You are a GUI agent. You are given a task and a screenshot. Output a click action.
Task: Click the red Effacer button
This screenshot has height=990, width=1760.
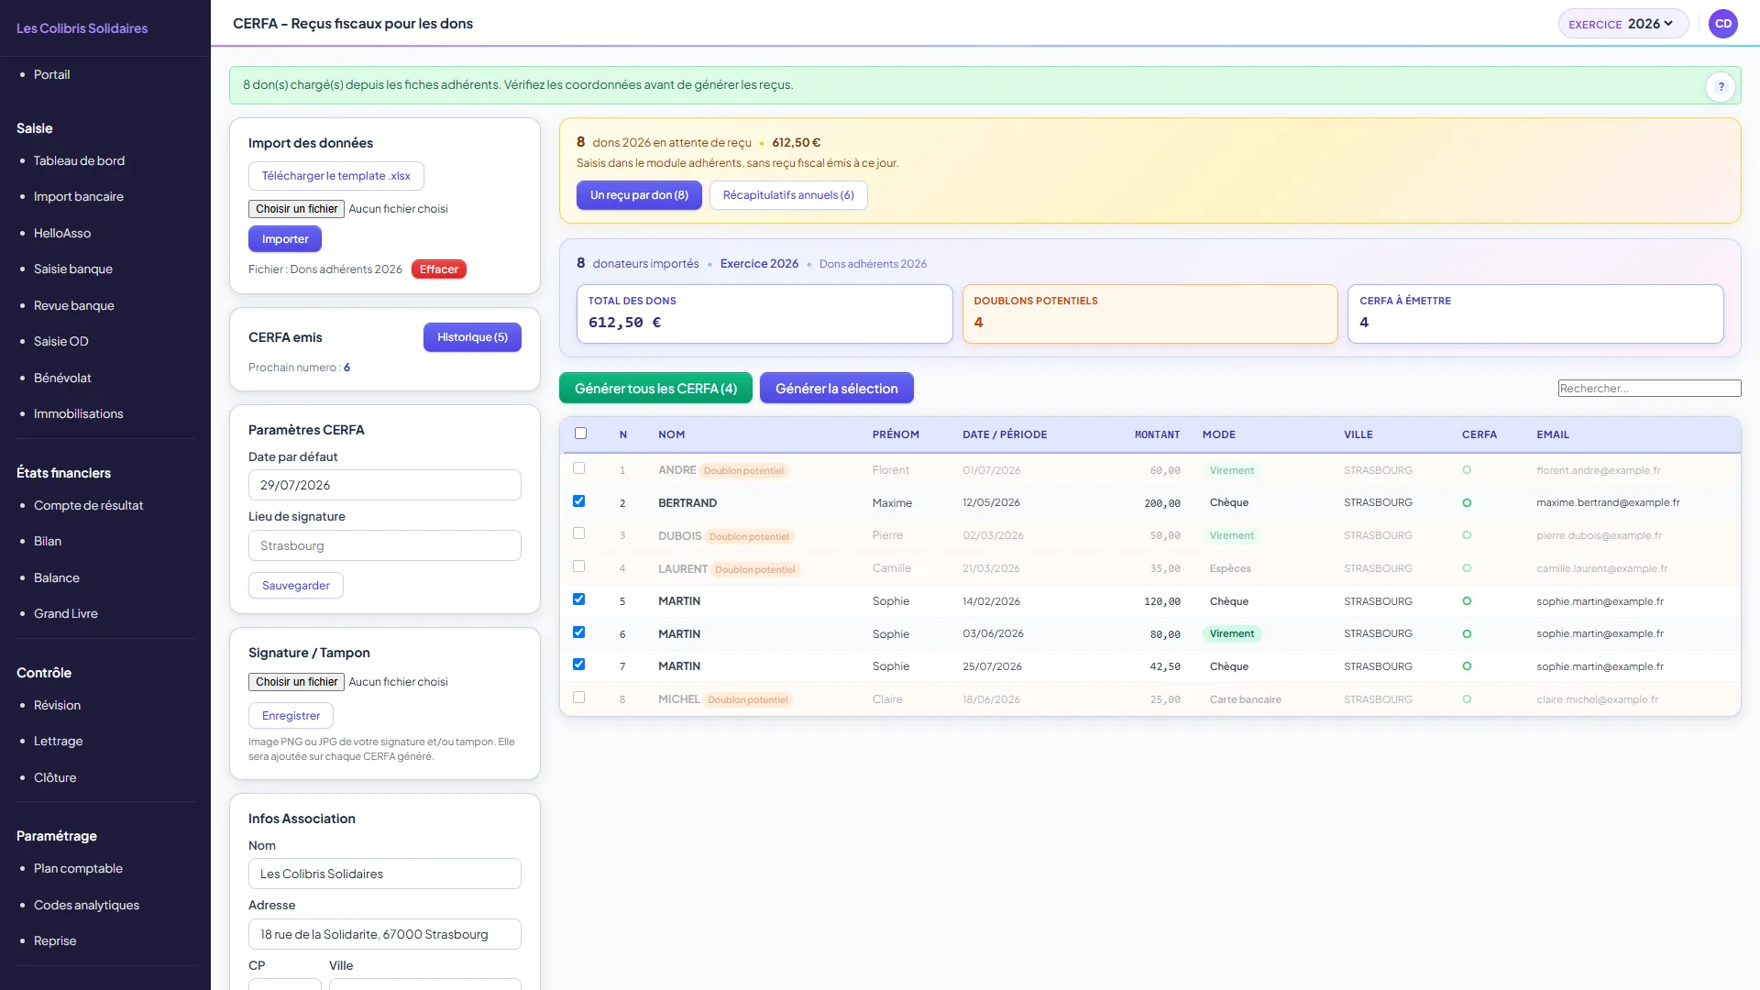[439, 269]
